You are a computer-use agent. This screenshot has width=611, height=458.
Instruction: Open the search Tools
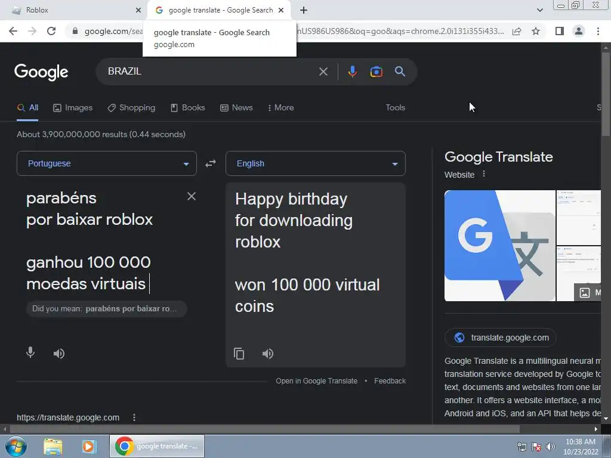coord(395,108)
